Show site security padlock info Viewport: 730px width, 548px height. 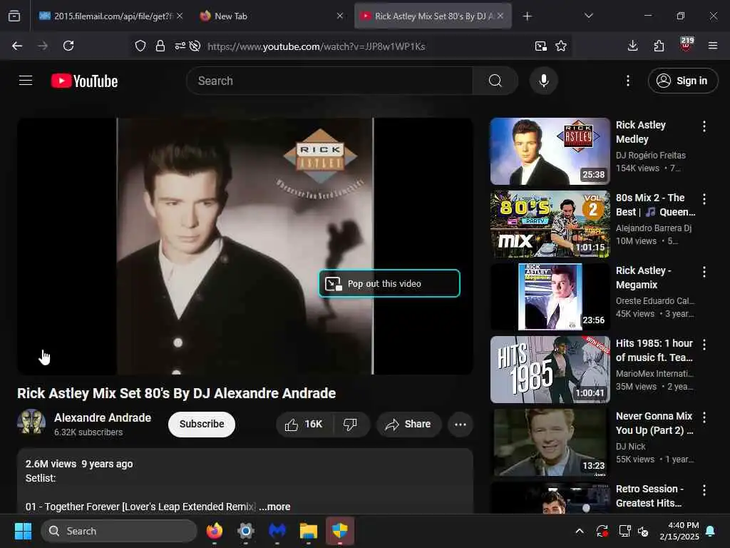pyautogui.click(x=160, y=46)
